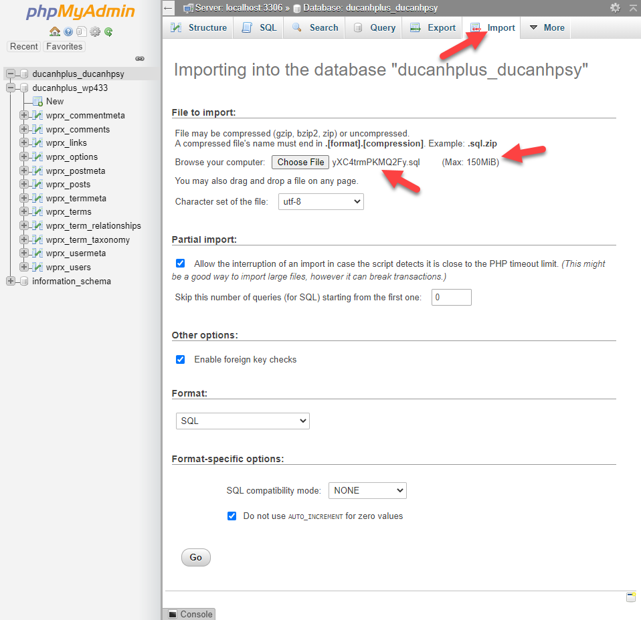Expand the wprx_posts table in the tree
The width and height of the screenshot is (641, 620).
[x=23, y=184]
